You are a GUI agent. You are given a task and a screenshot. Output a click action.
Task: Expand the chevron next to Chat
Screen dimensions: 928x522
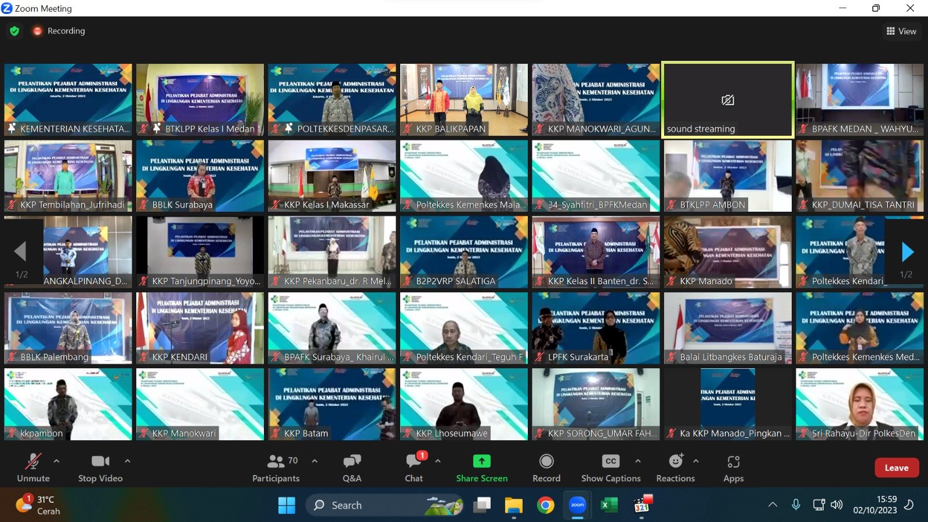[x=438, y=461]
